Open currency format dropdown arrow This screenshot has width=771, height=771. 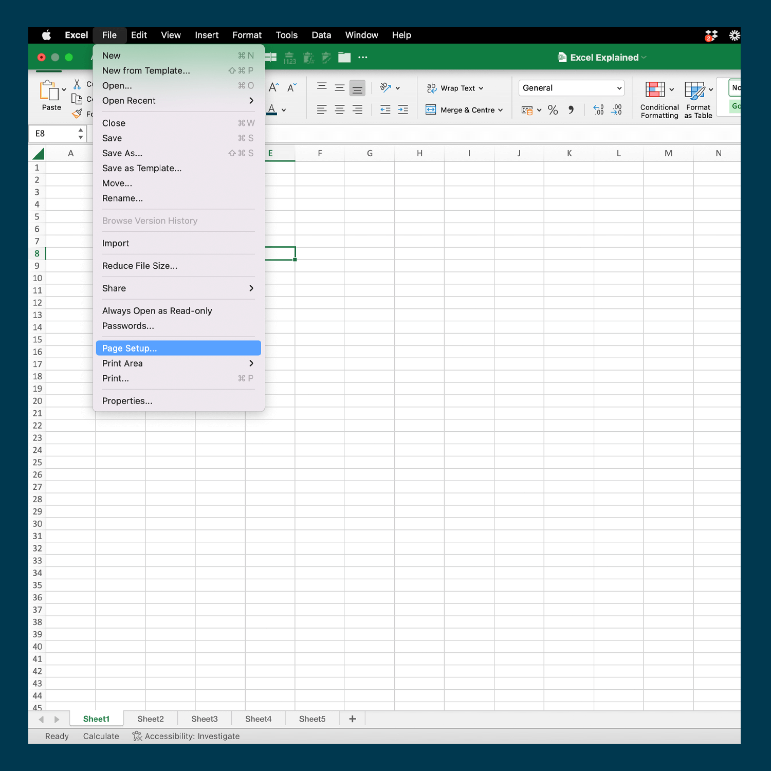[539, 110]
